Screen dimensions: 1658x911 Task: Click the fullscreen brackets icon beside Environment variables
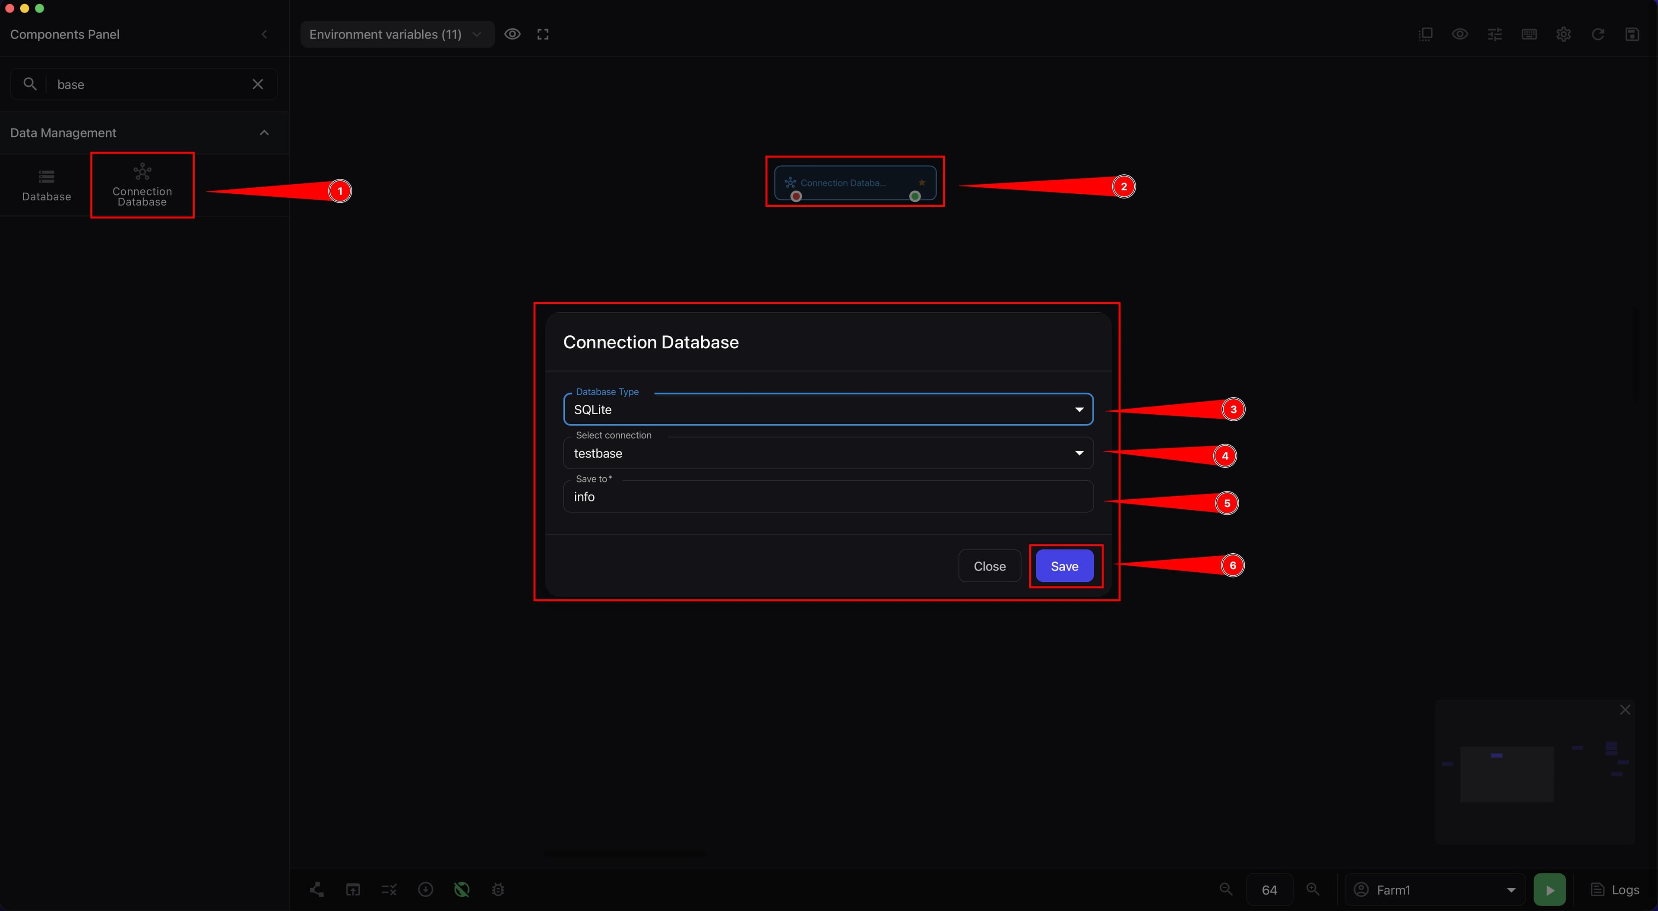coord(543,34)
